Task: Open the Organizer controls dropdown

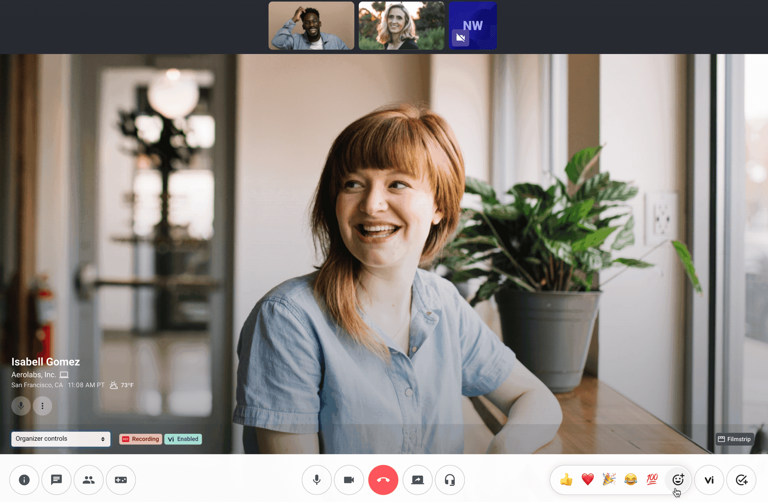Action: click(61, 439)
